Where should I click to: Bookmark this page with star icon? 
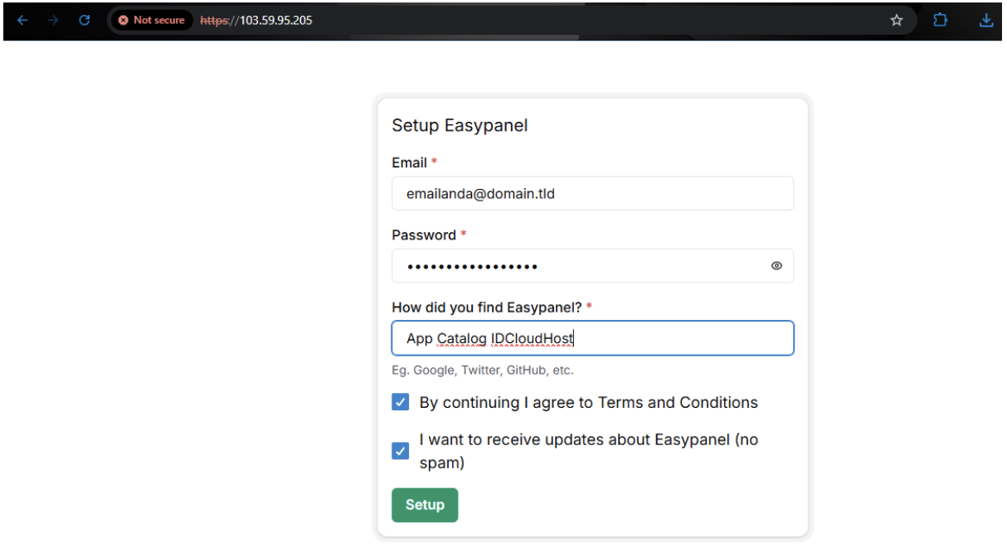pos(897,20)
